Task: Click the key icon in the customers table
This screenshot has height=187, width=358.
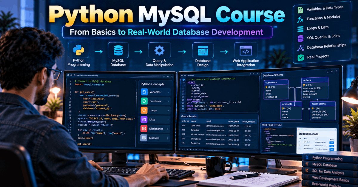Action: coord(266,87)
